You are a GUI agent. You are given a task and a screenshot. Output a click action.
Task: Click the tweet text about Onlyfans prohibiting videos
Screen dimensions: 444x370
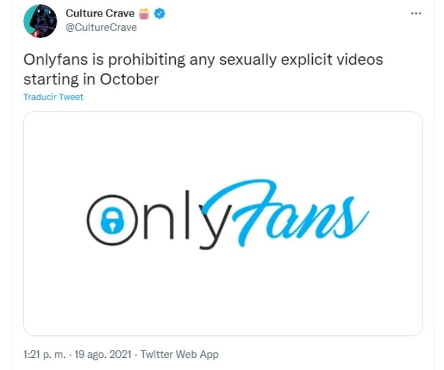click(x=203, y=69)
